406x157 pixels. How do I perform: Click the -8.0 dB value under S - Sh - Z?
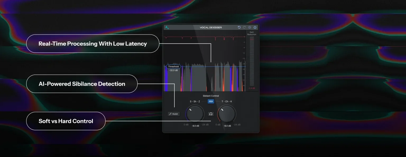click(196, 126)
